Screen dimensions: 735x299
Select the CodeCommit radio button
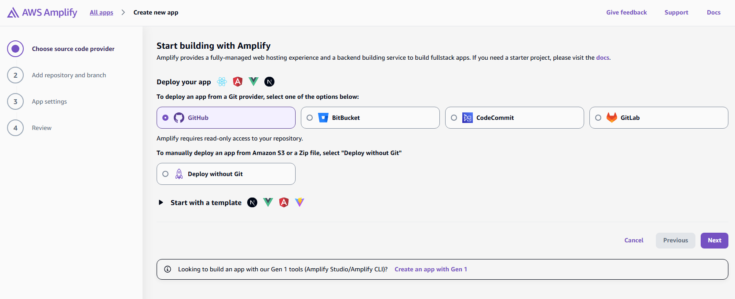[x=454, y=118]
